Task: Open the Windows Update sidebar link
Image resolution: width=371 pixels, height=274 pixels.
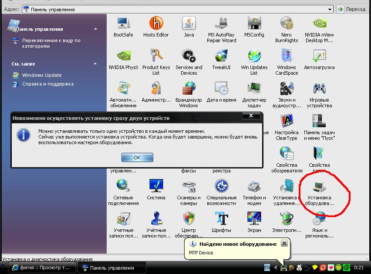Action: pyautogui.click(x=42, y=75)
